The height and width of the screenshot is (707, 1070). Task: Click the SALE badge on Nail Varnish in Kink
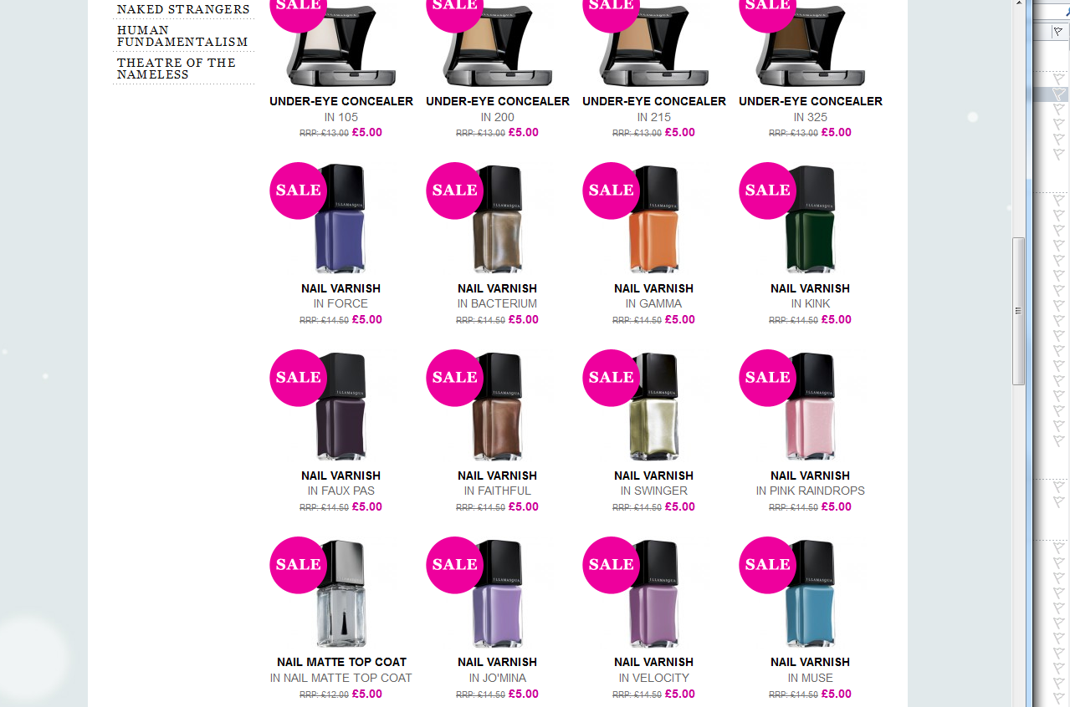pyautogui.click(x=767, y=191)
